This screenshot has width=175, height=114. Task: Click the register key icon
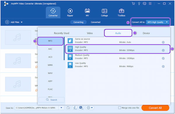point(139,3)
